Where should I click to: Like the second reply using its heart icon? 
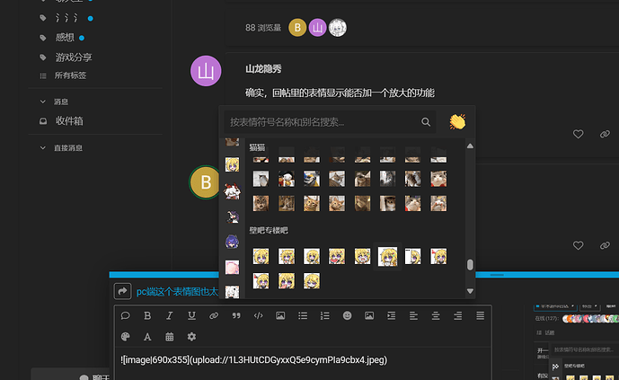pyautogui.click(x=578, y=245)
